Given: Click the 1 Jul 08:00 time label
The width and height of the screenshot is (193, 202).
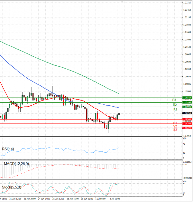Looking at the screenshot, I should 100,199.
